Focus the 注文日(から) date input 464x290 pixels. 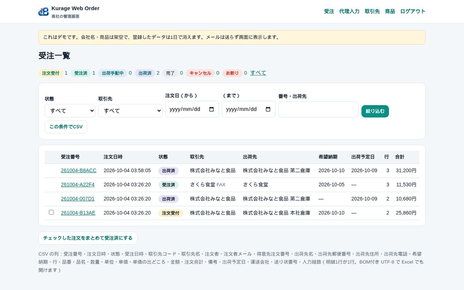point(192,109)
